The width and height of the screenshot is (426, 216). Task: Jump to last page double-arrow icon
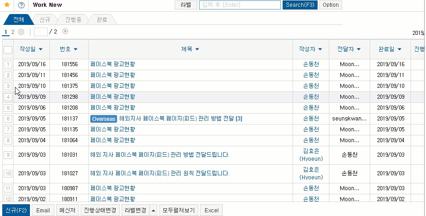pos(21,32)
